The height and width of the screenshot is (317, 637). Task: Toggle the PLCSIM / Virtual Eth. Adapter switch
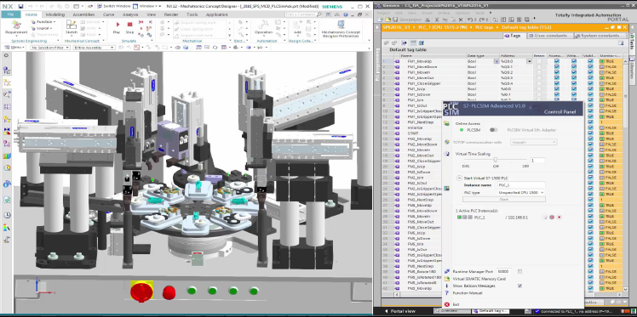[x=494, y=130]
